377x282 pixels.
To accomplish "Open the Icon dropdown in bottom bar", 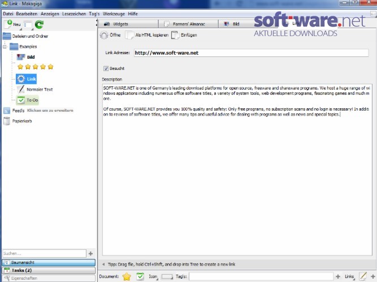I will pyautogui.click(x=153, y=277).
